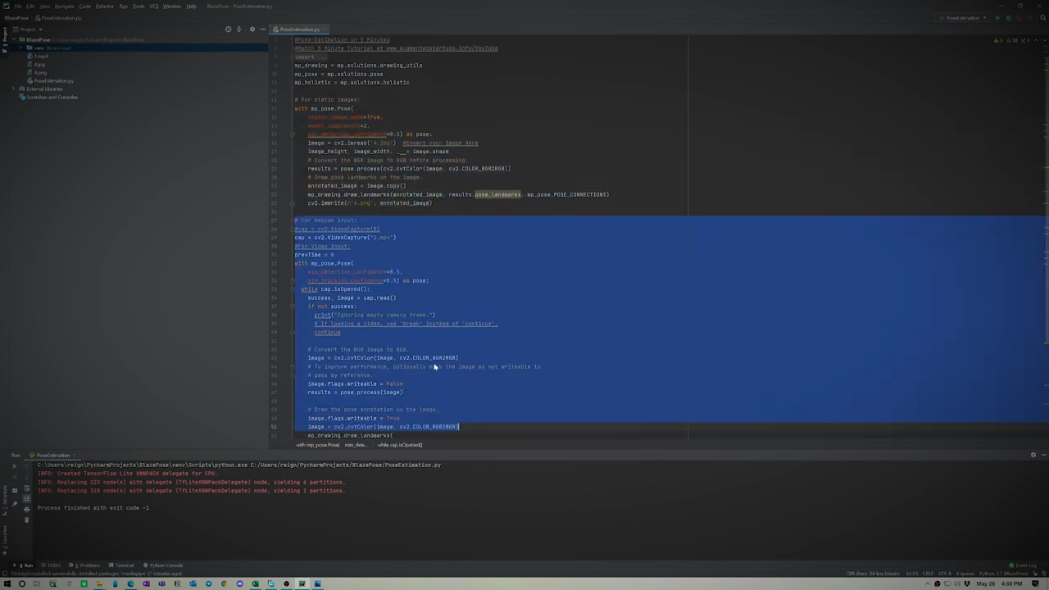
Task: Open the Python Console tool window
Action: [x=164, y=565]
